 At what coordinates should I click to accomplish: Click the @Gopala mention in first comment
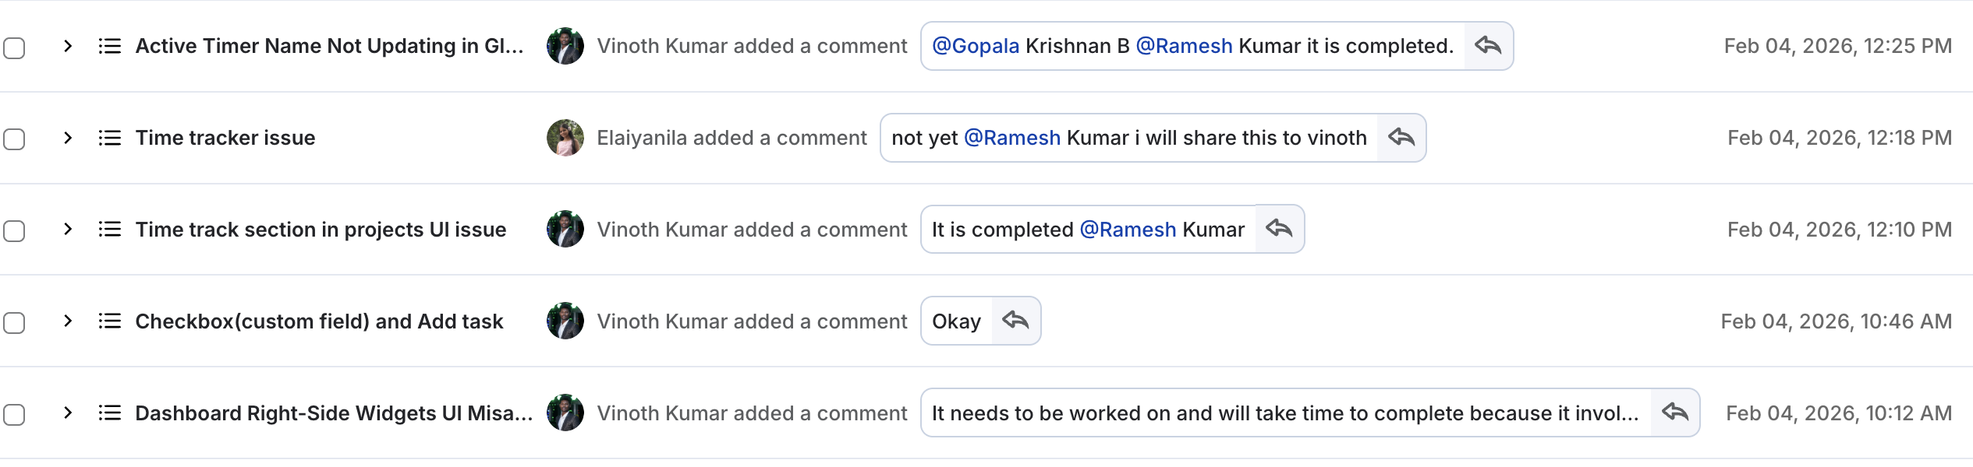tap(976, 46)
